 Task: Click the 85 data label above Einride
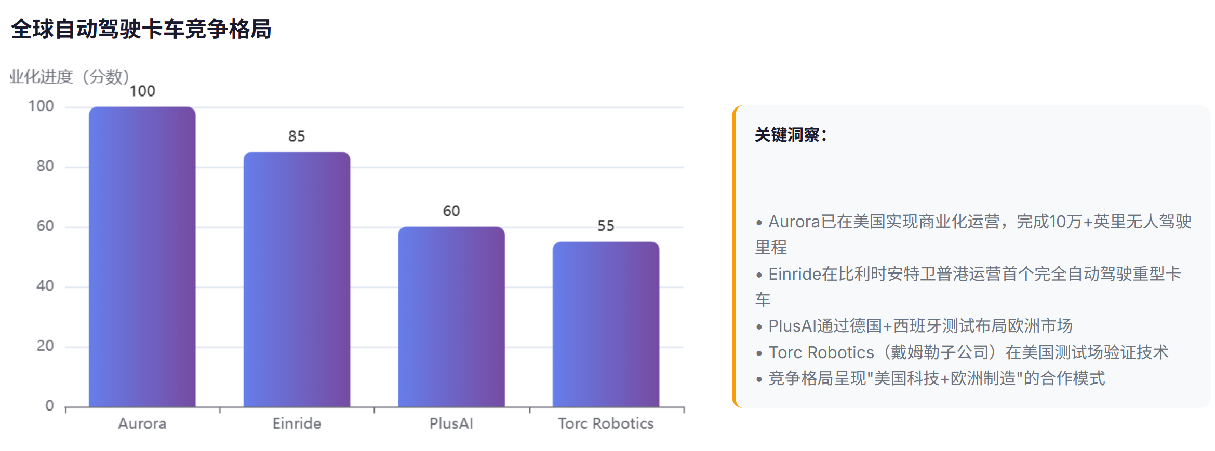click(x=297, y=136)
